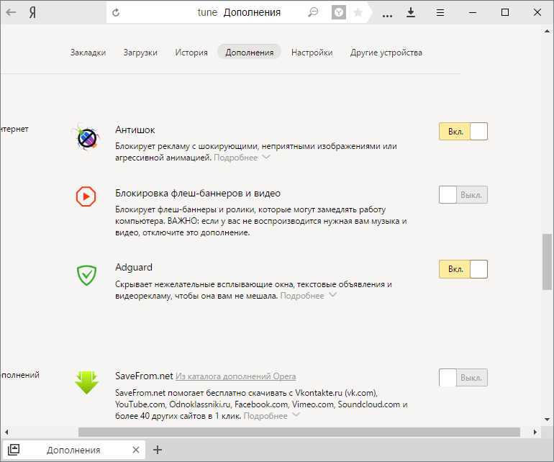Open the Yandex 'Я' home button

[x=32, y=13]
